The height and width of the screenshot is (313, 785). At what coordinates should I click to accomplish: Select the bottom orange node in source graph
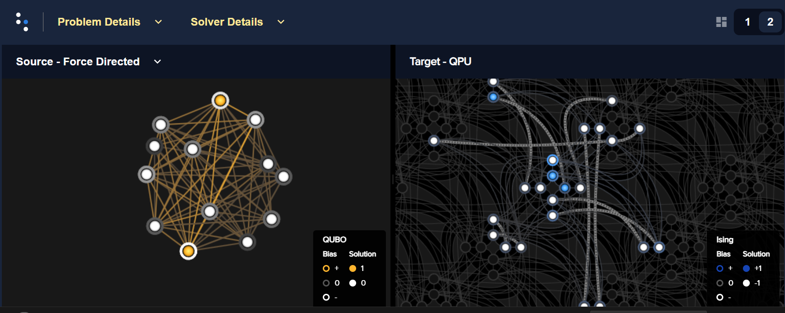pyautogui.click(x=188, y=251)
